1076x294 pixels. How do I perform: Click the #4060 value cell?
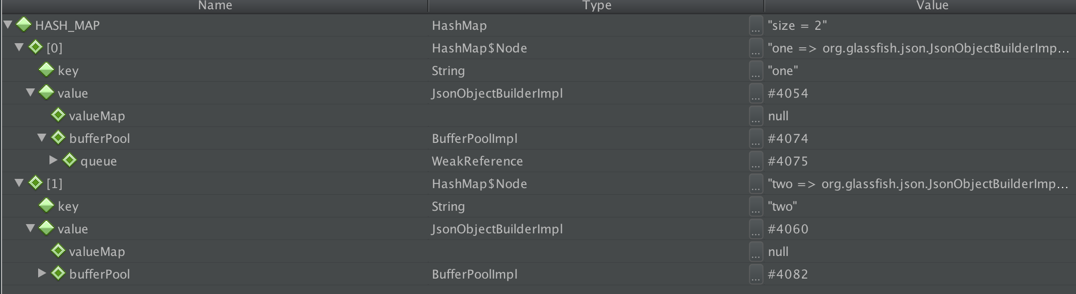(788, 229)
